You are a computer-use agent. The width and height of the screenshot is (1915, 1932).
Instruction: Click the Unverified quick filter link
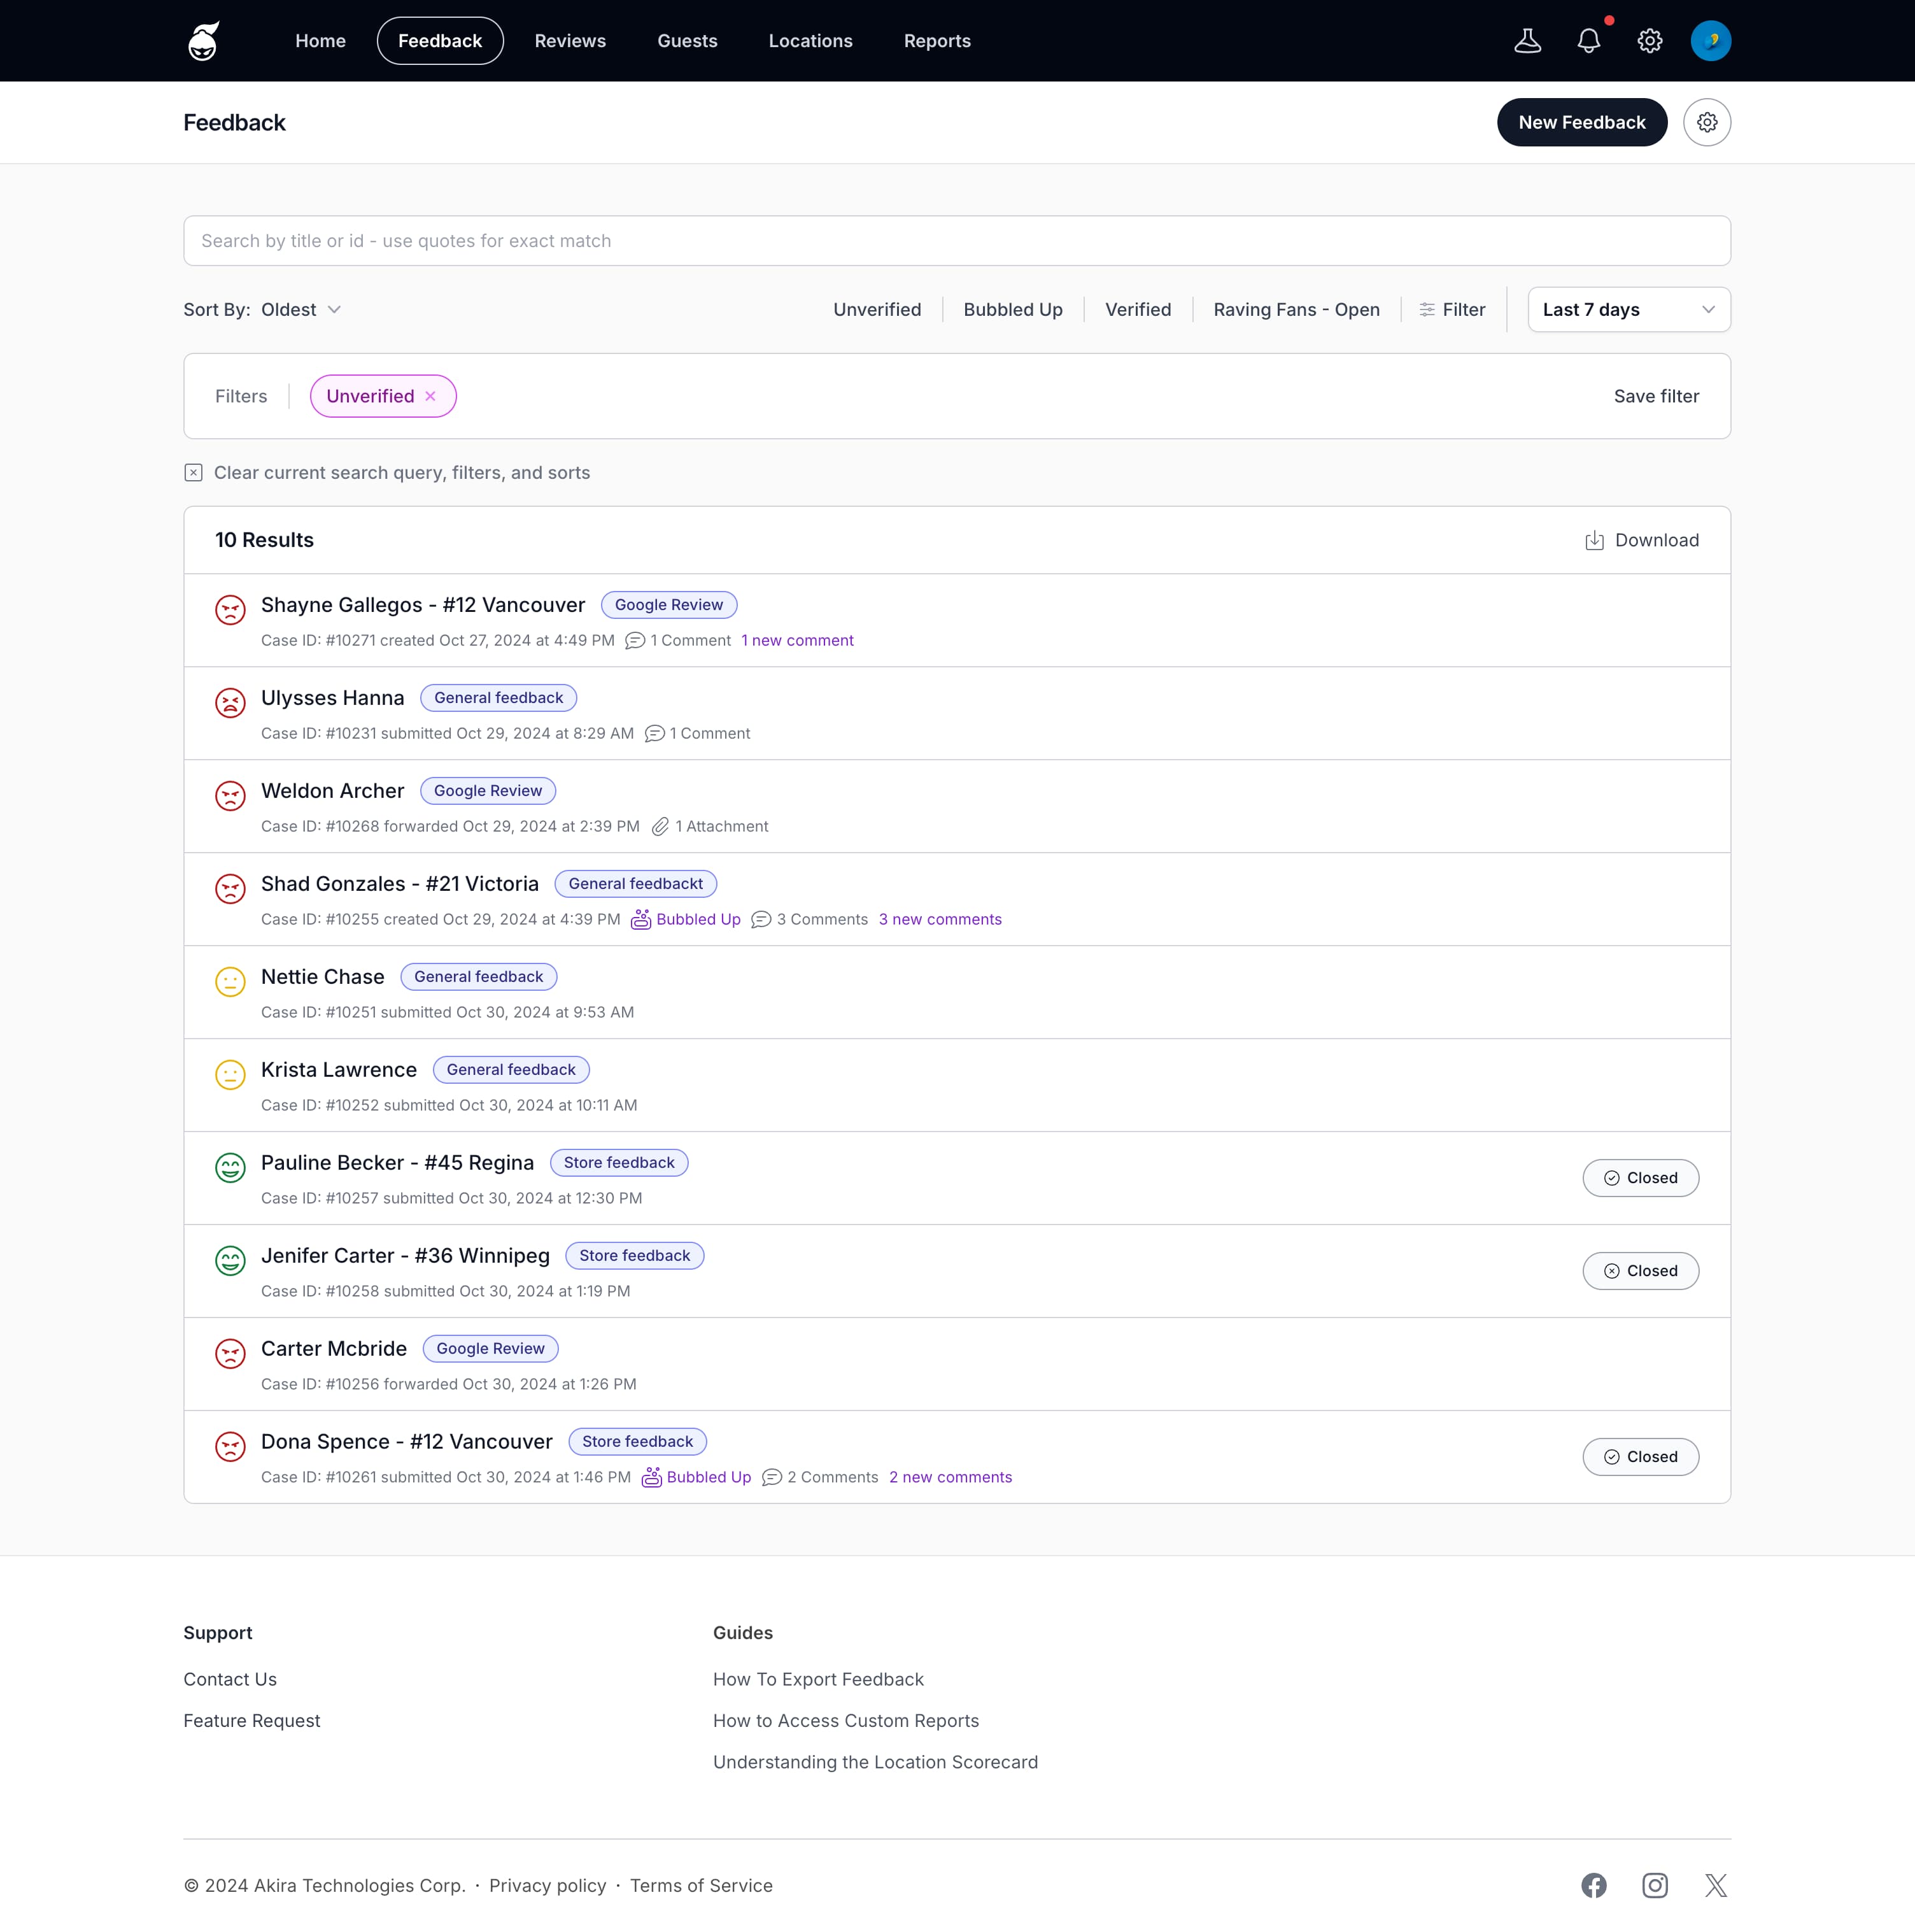click(877, 309)
